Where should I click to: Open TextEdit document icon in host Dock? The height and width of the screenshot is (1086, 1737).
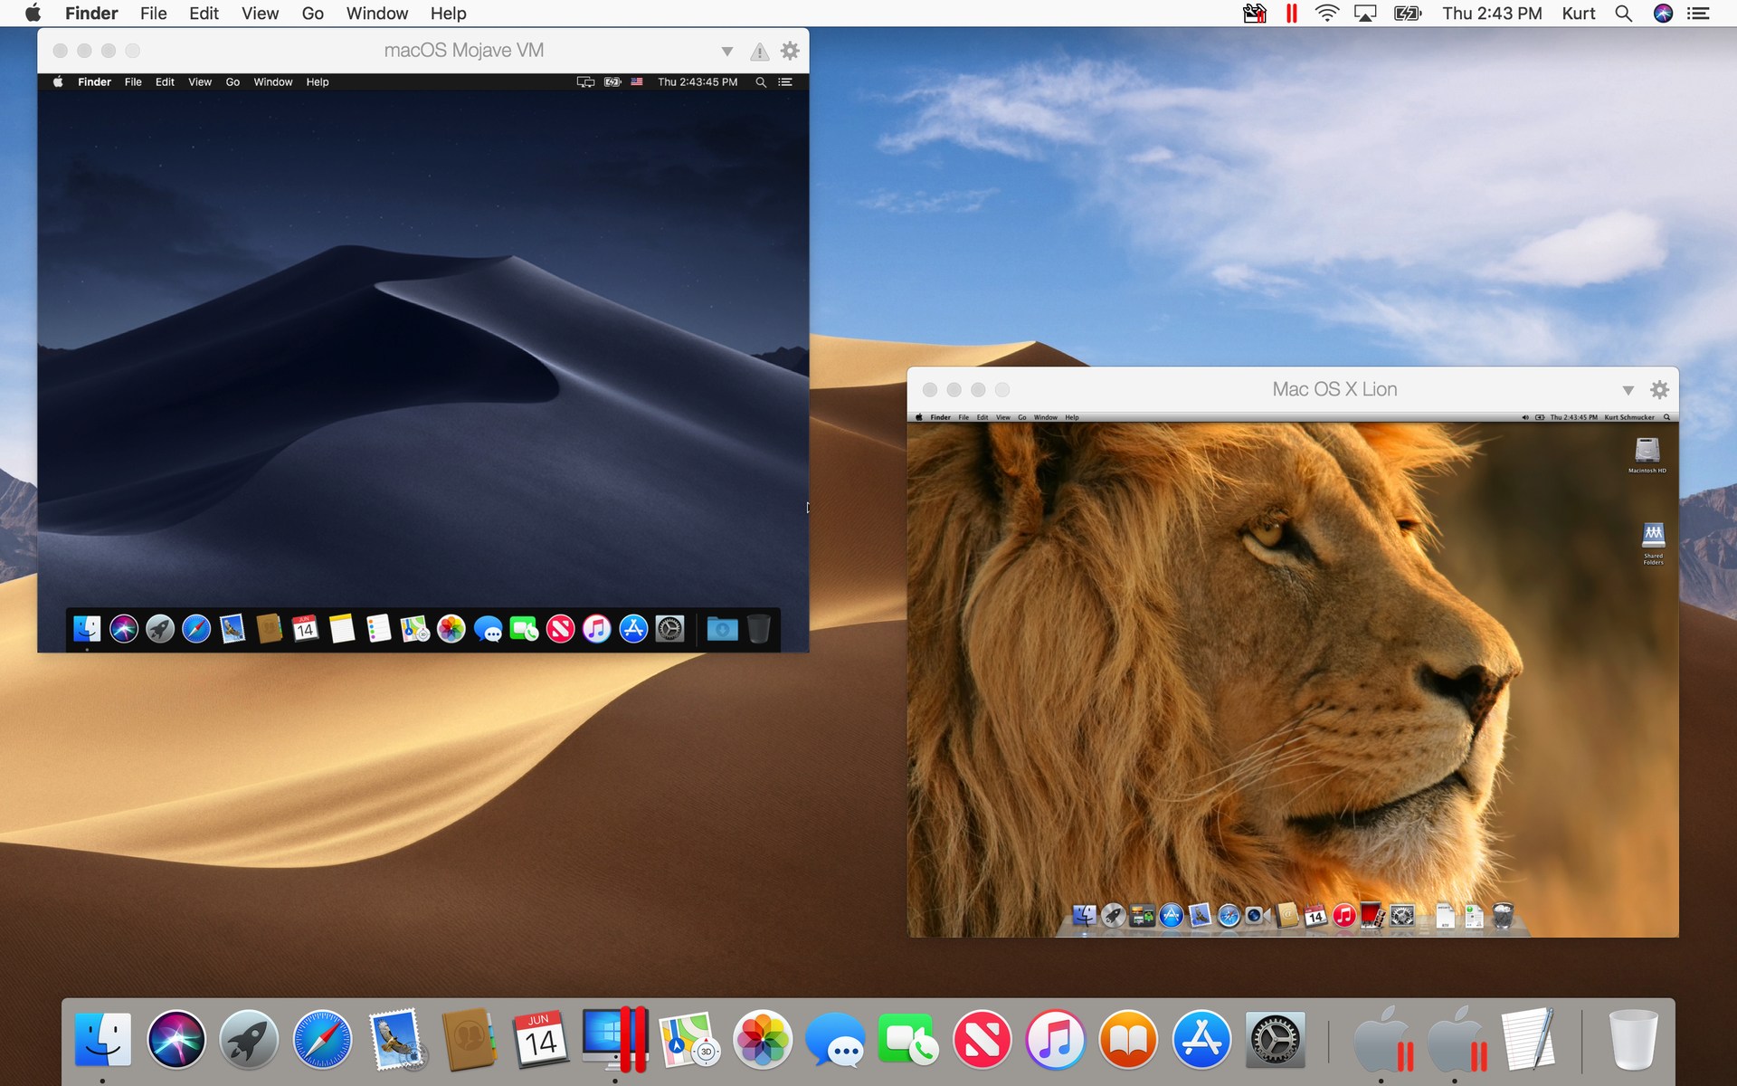pos(1529,1039)
